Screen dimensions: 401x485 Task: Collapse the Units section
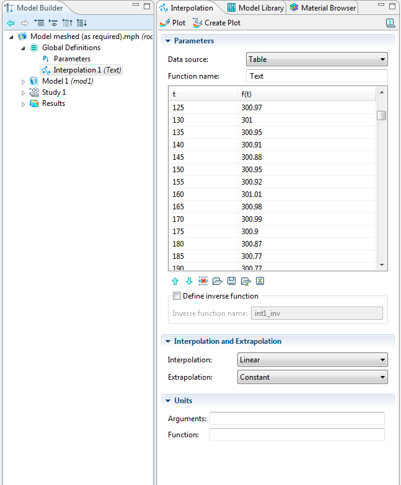point(167,401)
